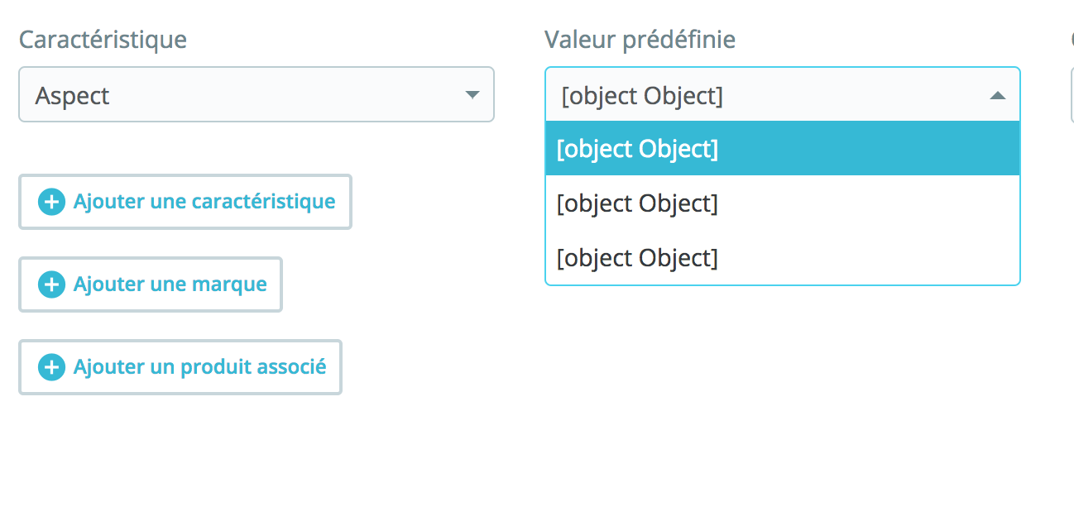
Task: Click the plus icon beside Ajouter une caractéristique
Action: click(51, 202)
